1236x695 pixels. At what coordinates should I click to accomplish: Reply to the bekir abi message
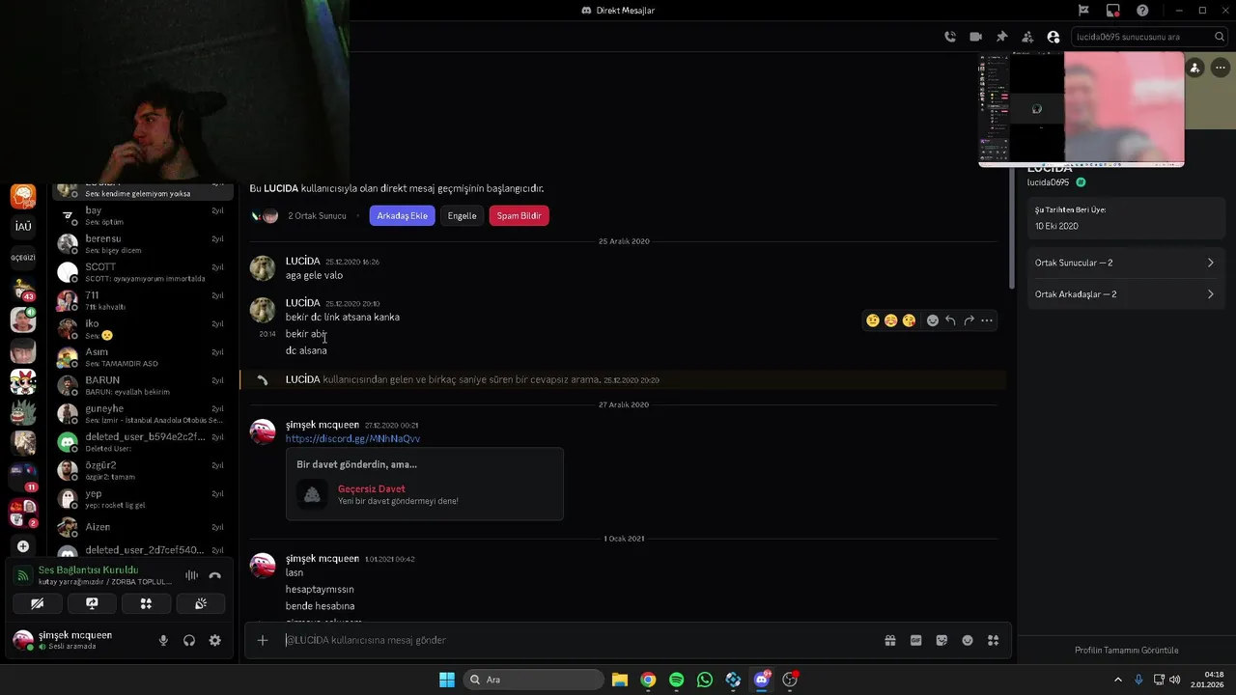950,320
